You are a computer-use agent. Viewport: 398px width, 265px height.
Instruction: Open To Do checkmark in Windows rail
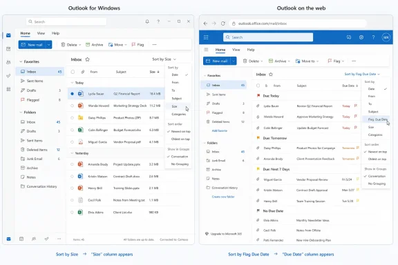tap(8, 76)
